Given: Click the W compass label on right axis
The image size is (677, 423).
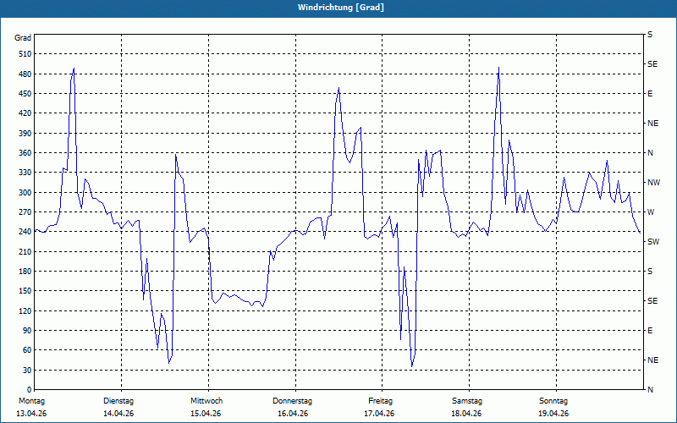Looking at the screenshot, I should tap(650, 212).
